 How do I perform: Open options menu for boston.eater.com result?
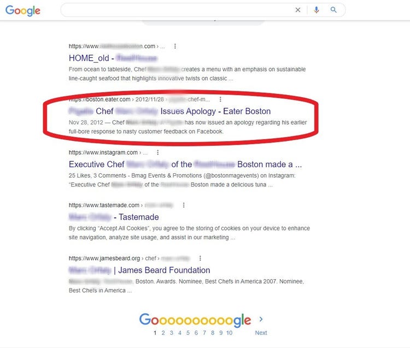click(x=220, y=99)
